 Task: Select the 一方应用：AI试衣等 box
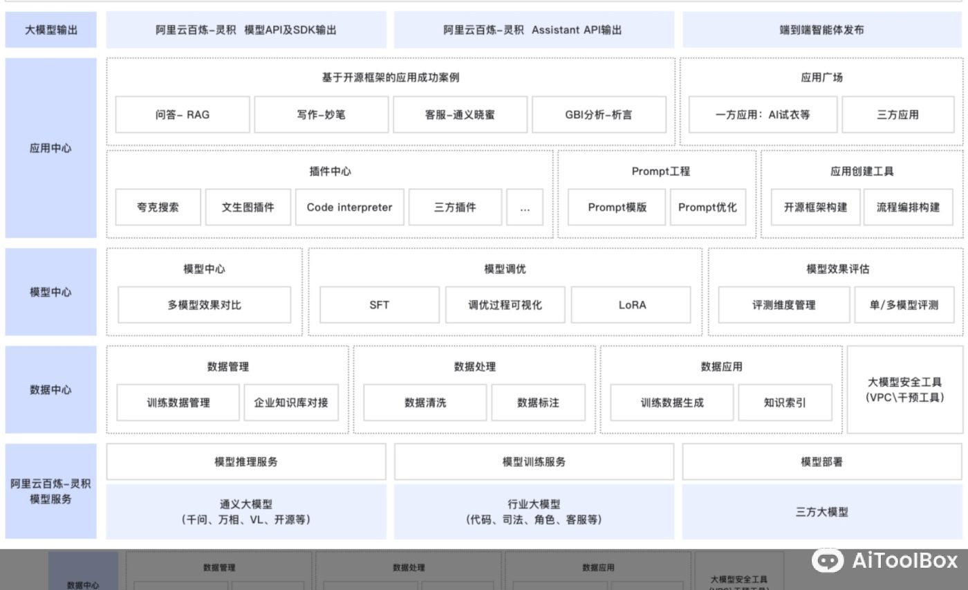pyautogui.click(x=763, y=115)
